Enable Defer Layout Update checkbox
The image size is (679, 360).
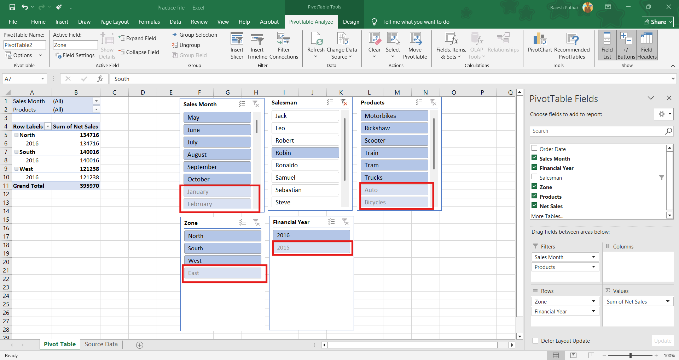535,341
